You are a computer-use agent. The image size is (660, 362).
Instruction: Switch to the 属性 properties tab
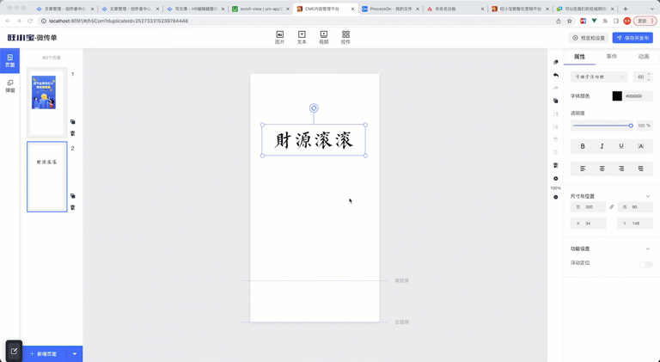(579, 57)
